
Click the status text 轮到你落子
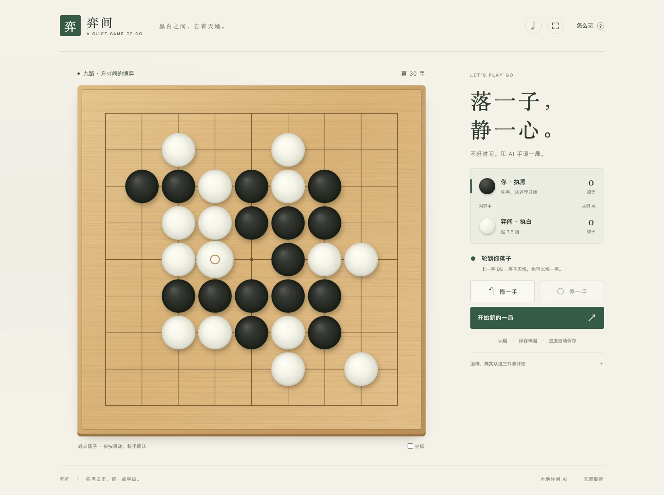496,259
